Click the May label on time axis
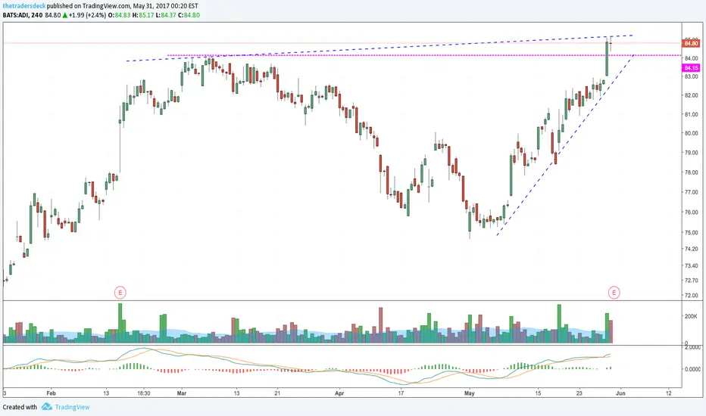The height and width of the screenshot is (416, 706). coord(469,393)
